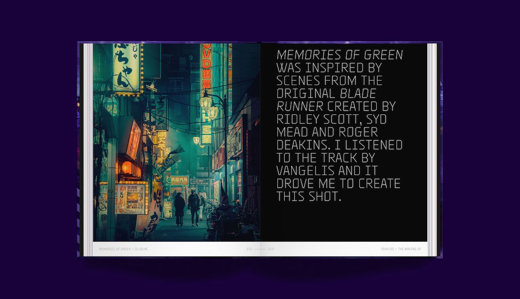Click the yellow vertical Japanese sign at top left
This screenshot has width=520, height=299.
click(127, 67)
